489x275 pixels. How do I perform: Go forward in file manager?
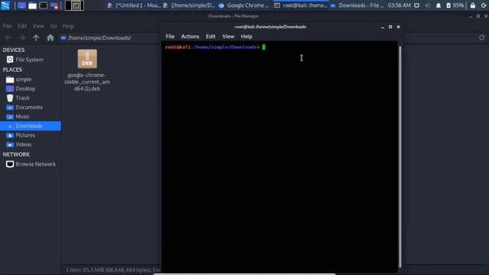pyautogui.click(x=22, y=37)
